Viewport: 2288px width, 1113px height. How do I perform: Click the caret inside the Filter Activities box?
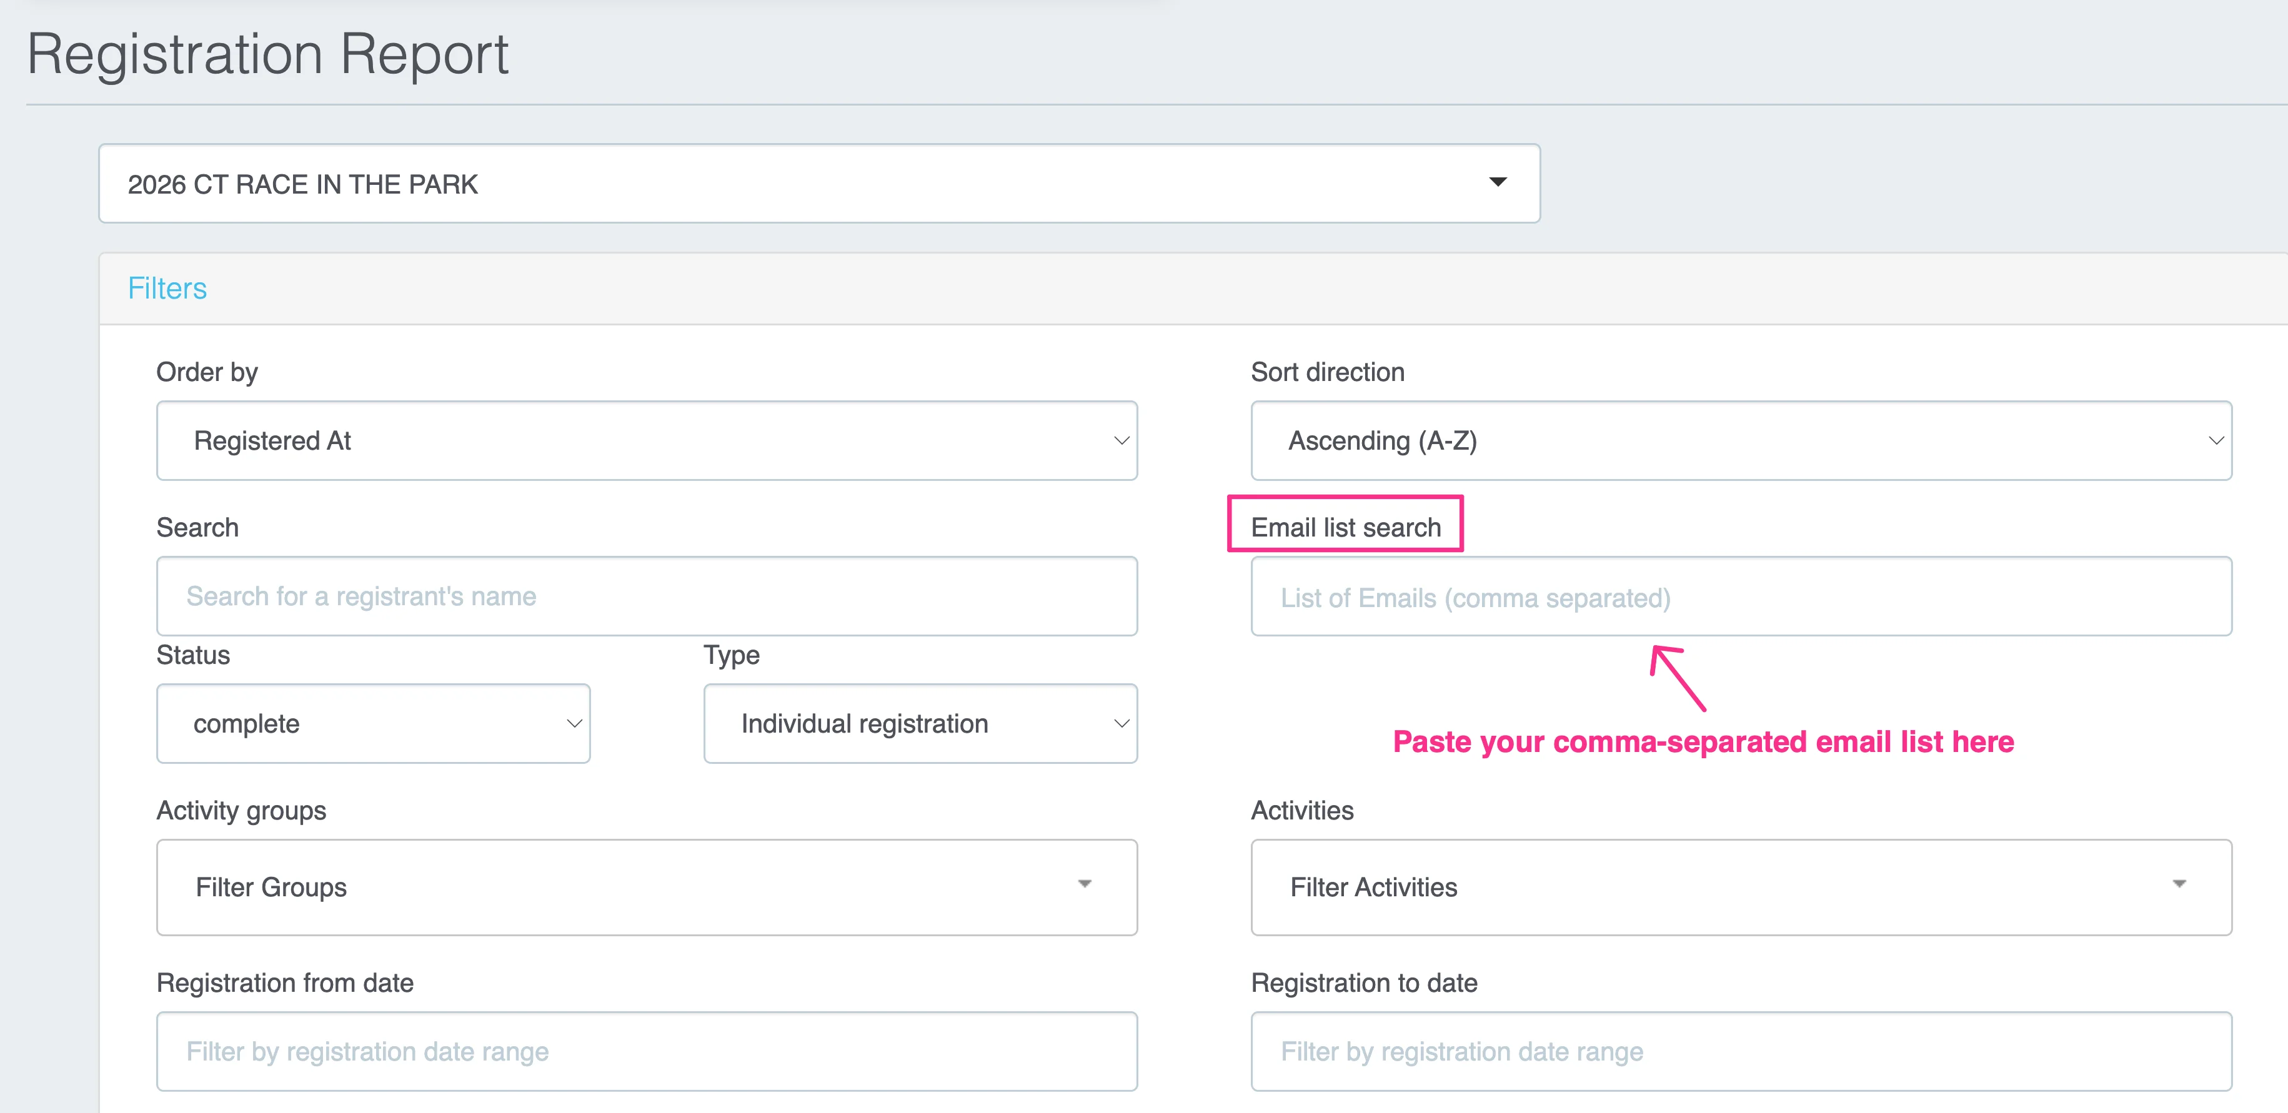coord(2179,885)
